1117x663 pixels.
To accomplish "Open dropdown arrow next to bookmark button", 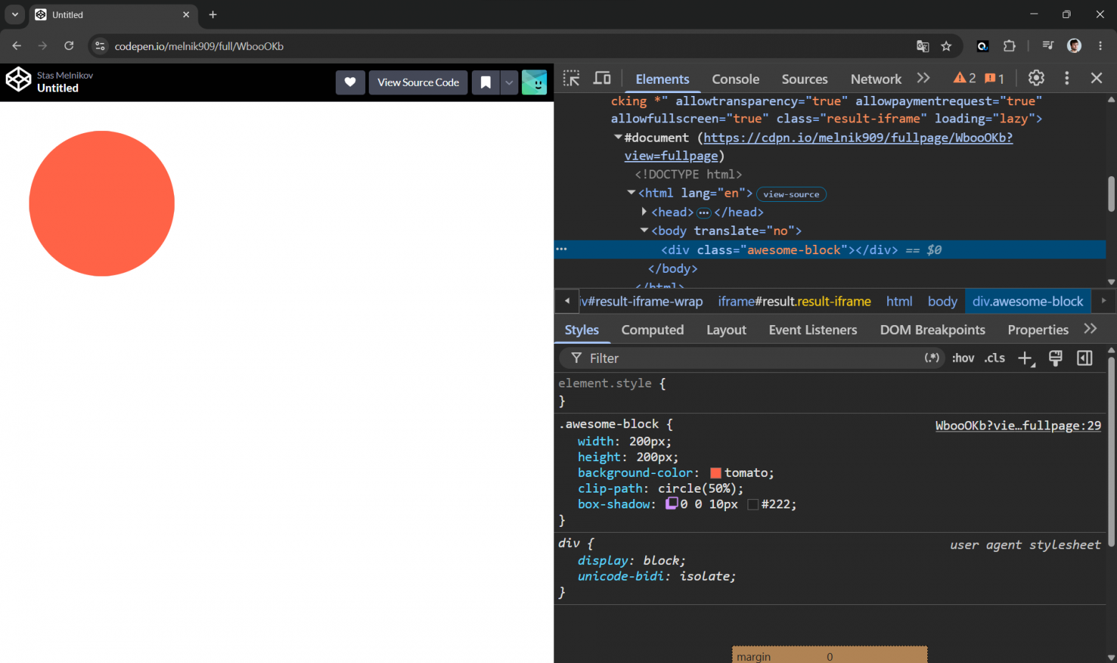I will [509, 82].
